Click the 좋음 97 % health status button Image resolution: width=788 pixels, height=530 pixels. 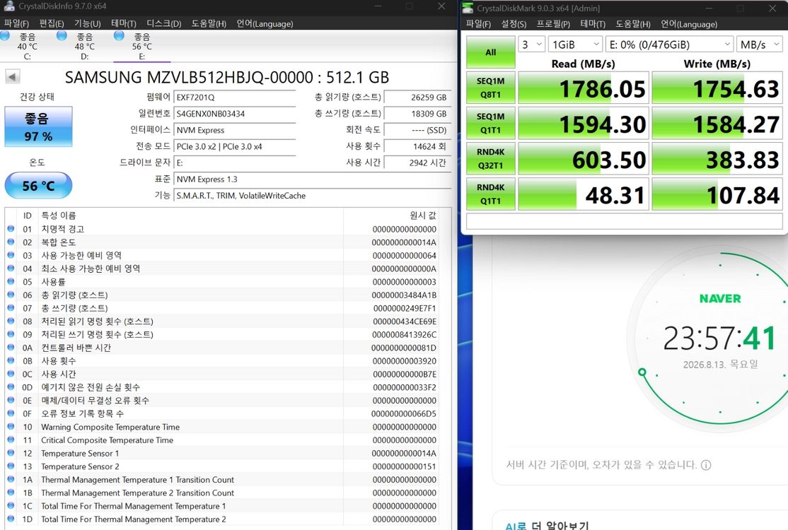click(39, 126)
